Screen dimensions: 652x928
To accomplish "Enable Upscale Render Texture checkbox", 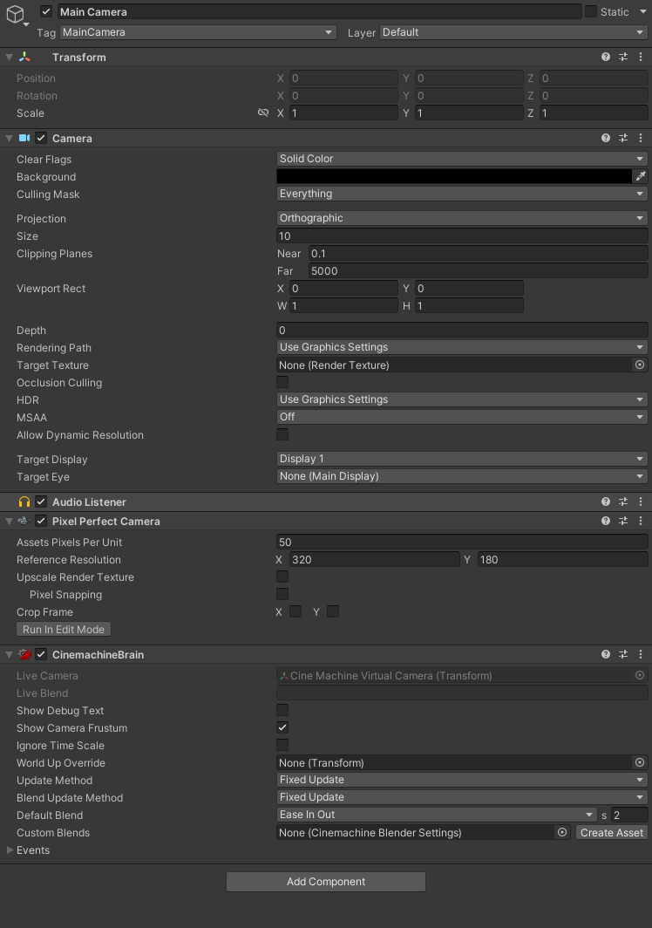I will [282, 577].
